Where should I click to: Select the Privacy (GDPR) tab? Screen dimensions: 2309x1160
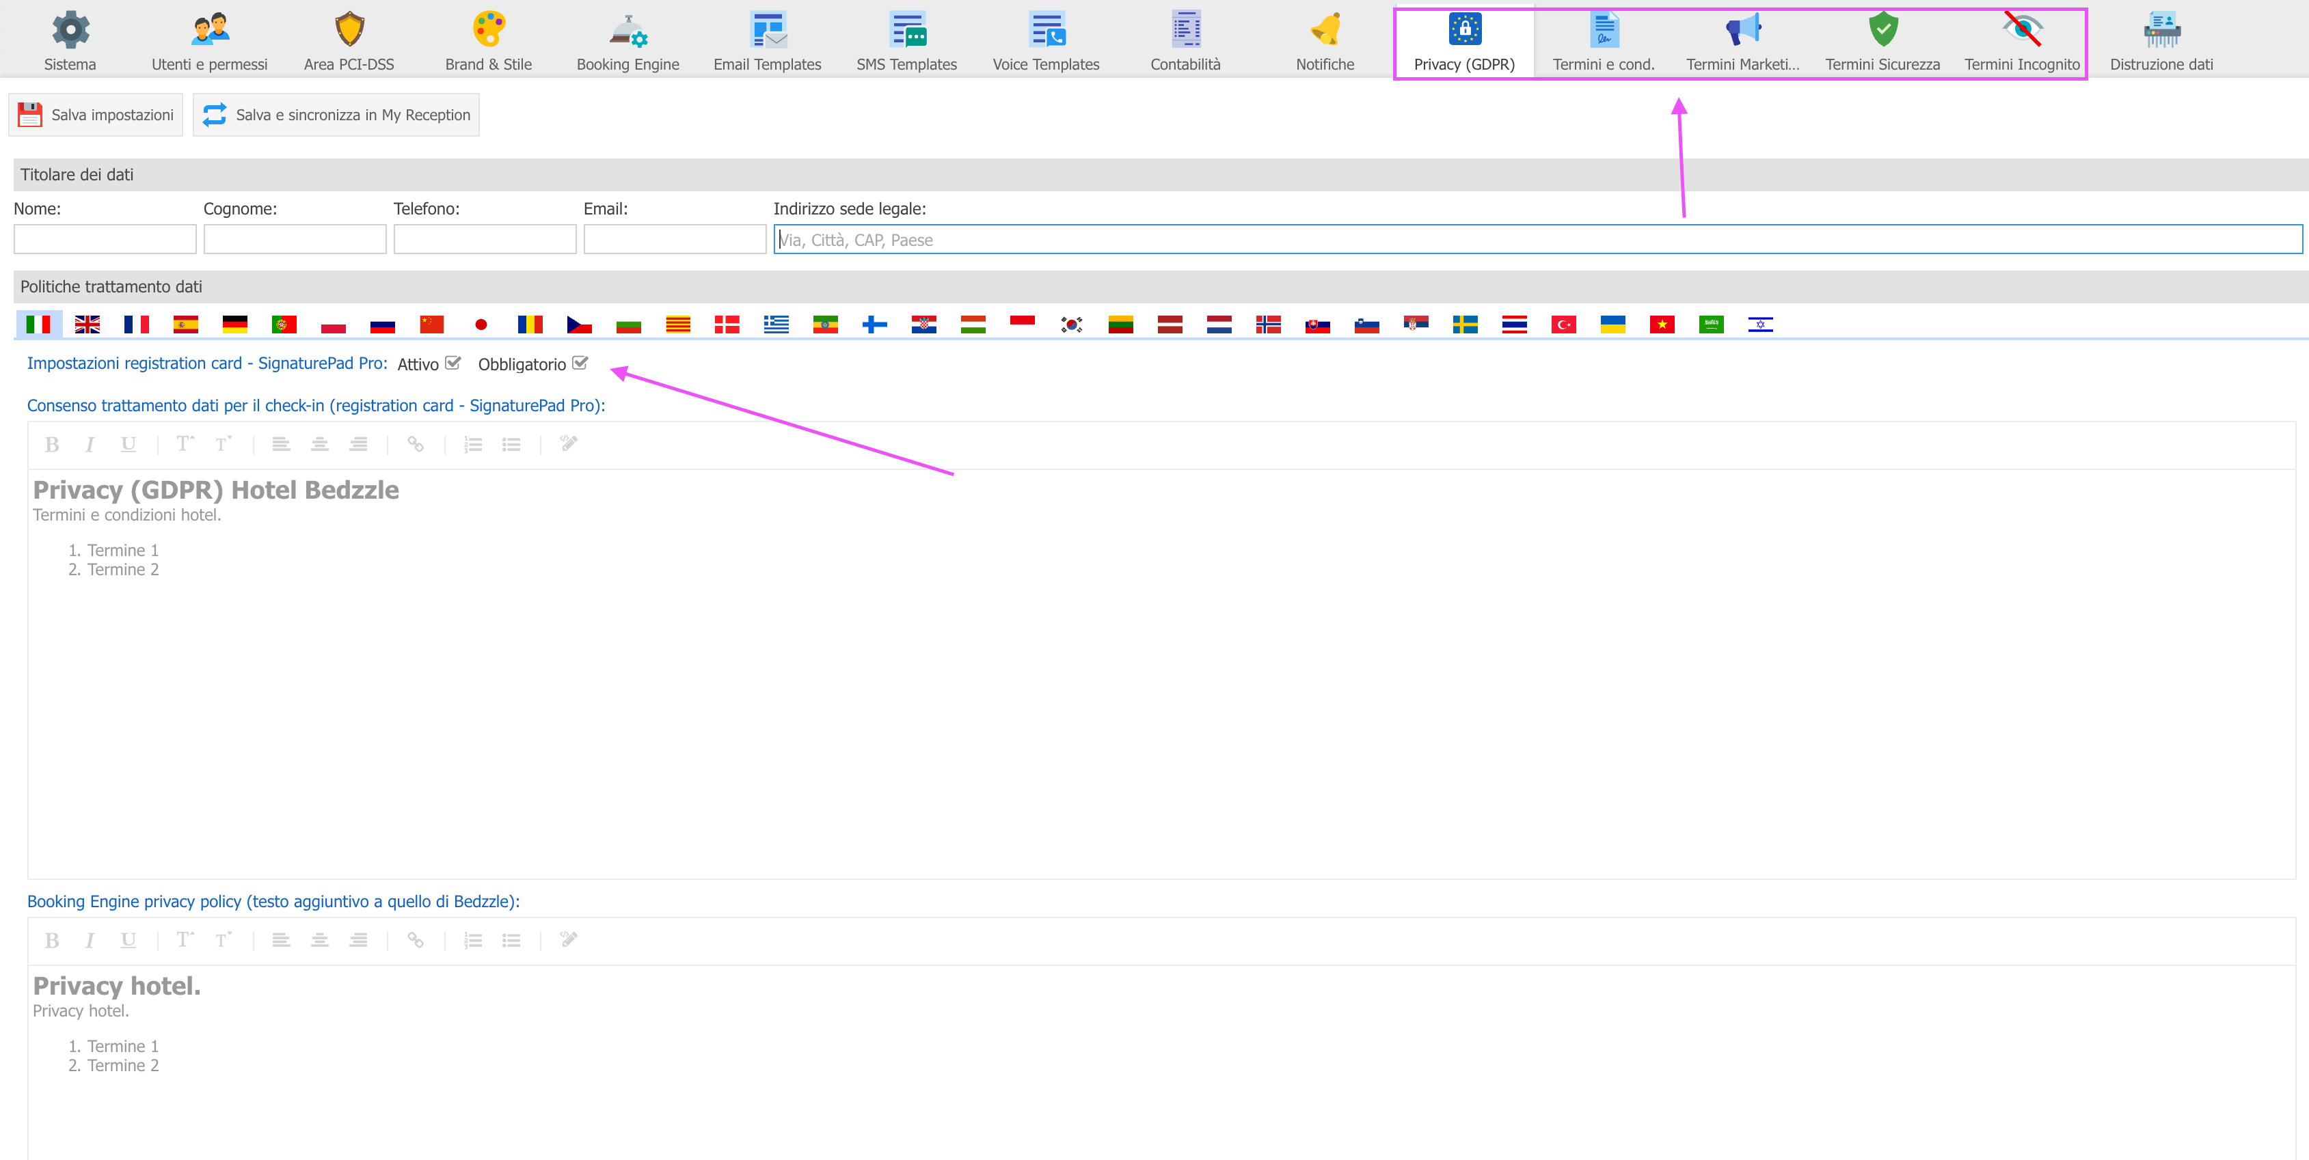coord(1463,41)
